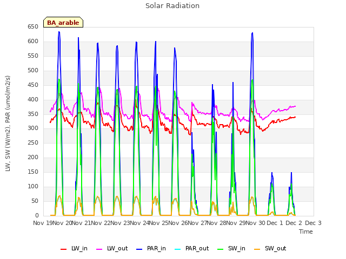Click the red LW_in legend swatch
Viewport: 346px width, 259px height.
(x=64, y=249)
